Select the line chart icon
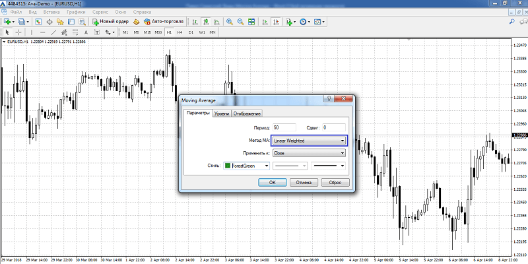This screenshot has height=264, width=528. point(216,22)
